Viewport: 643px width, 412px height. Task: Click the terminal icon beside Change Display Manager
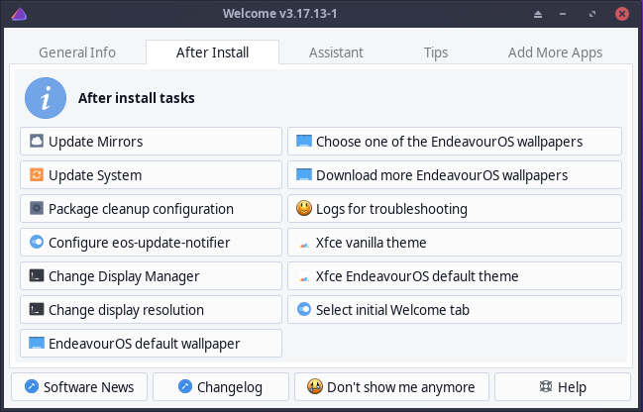point(37,275)
